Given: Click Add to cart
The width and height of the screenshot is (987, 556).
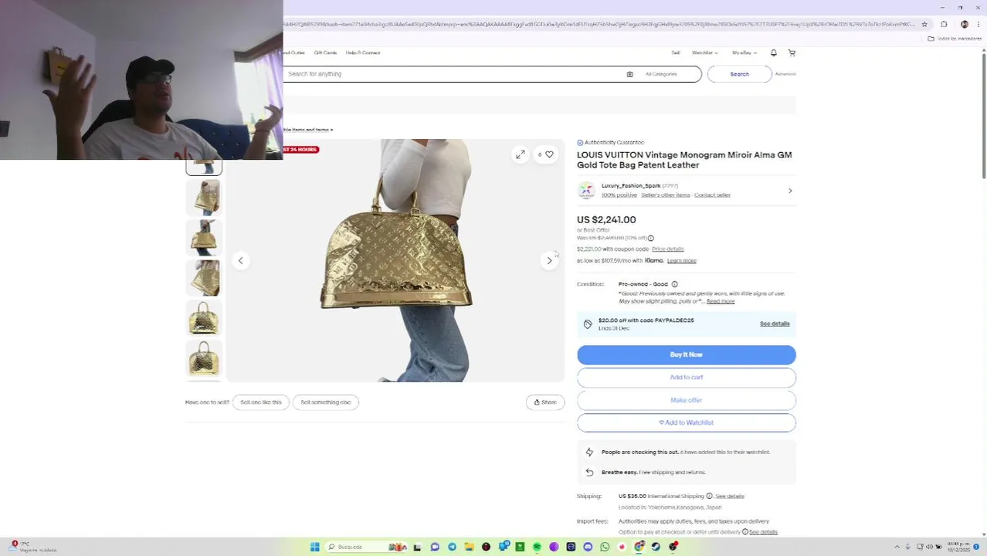Looking at the screenshot, I should [686, 378].
